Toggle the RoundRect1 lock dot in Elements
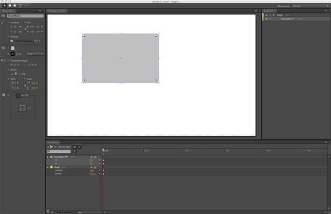331x214 pixels. click(270, 19)
